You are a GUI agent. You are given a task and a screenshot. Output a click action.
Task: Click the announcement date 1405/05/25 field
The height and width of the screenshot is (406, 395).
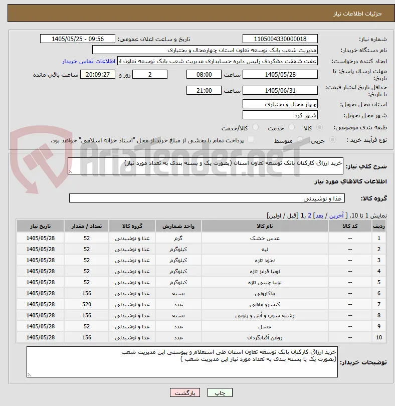pos(77,39)
